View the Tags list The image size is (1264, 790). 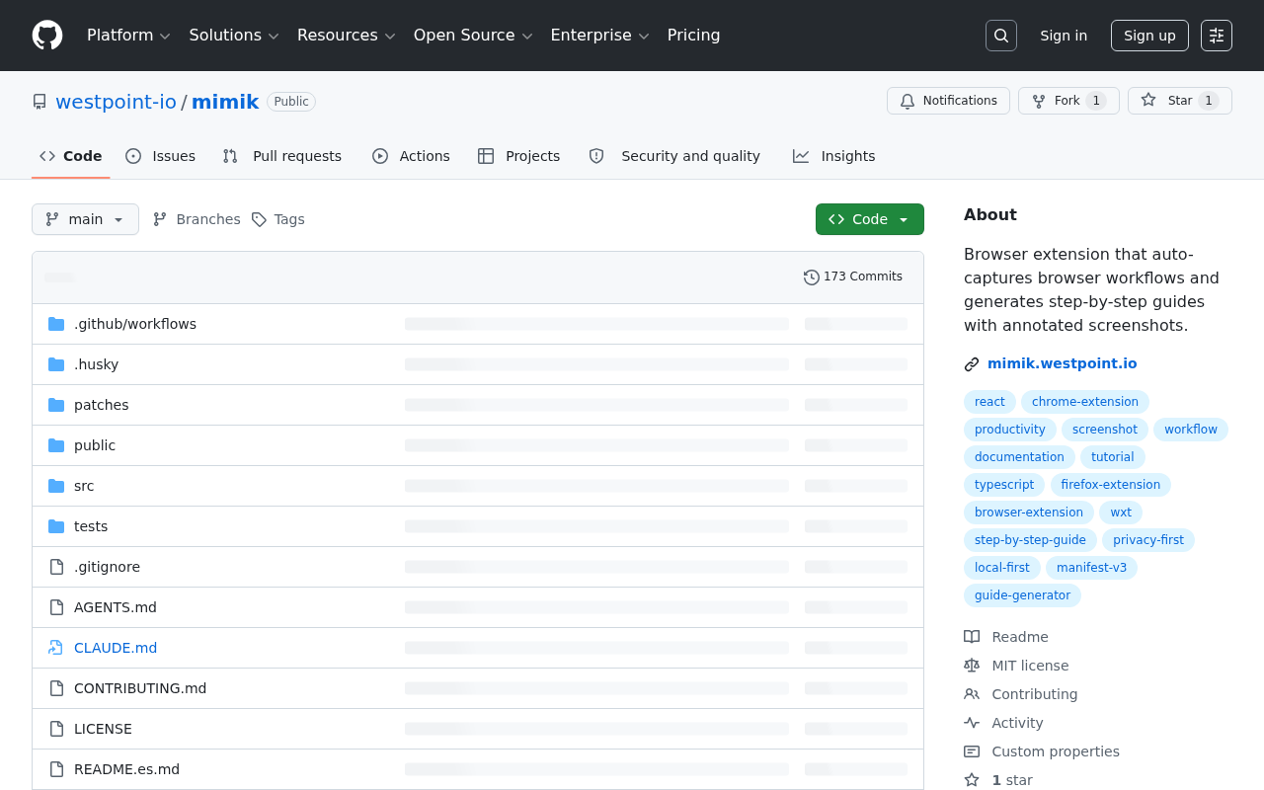coord(278,219)
